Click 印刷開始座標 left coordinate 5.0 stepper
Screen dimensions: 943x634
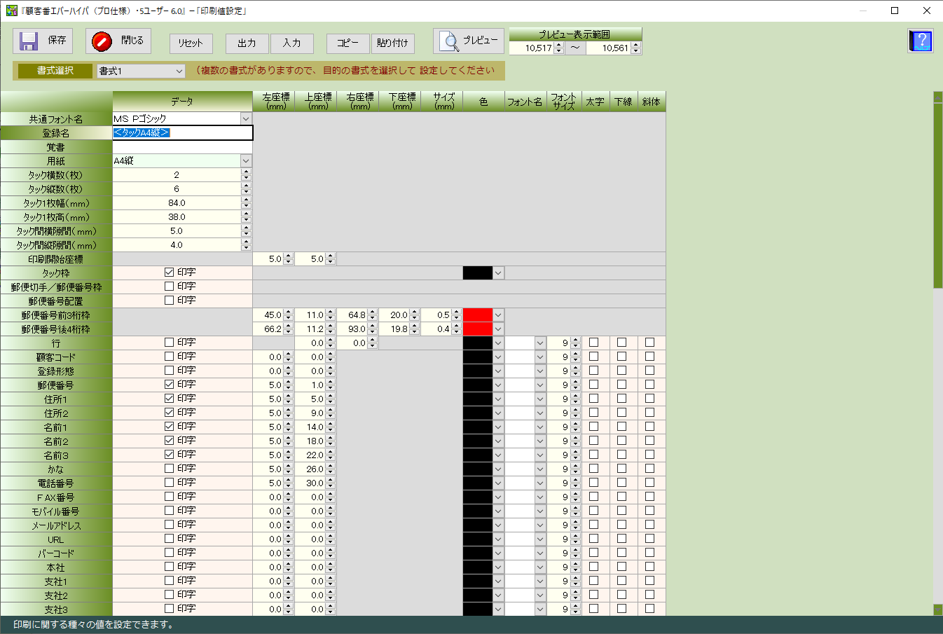tap(288, 259)
